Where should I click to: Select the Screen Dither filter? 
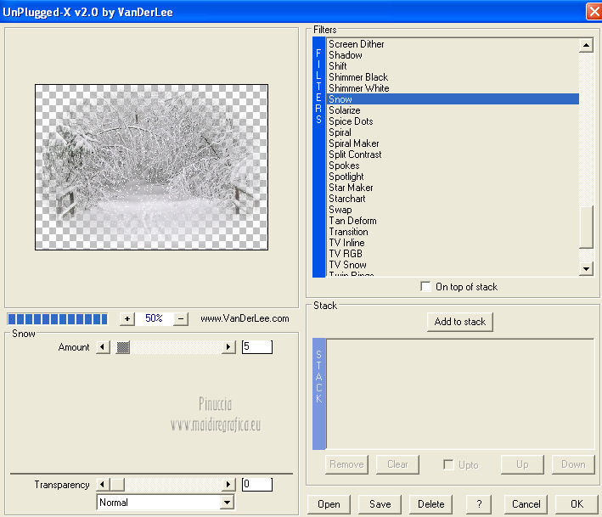point(453,44)
